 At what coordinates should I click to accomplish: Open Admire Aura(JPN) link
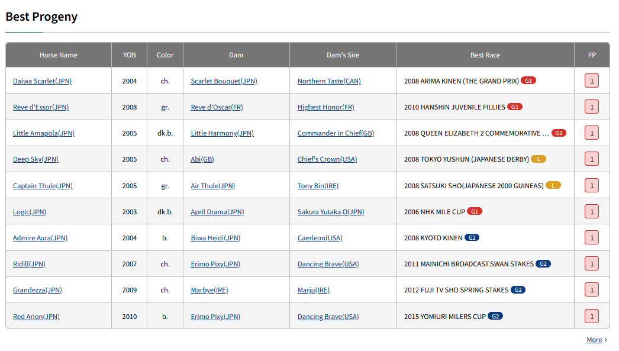click(40, 238)
